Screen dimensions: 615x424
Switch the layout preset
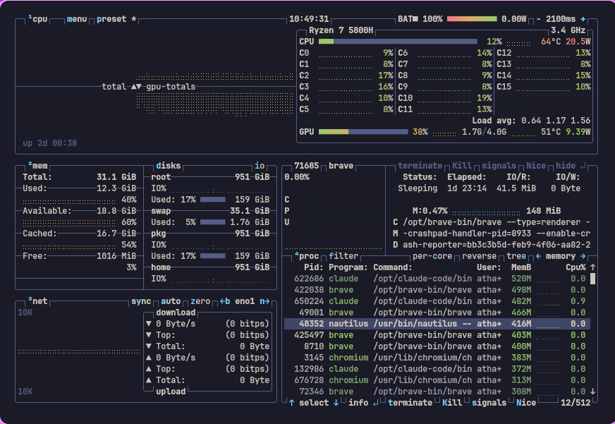pyautogui.click(x=116, y=19)
